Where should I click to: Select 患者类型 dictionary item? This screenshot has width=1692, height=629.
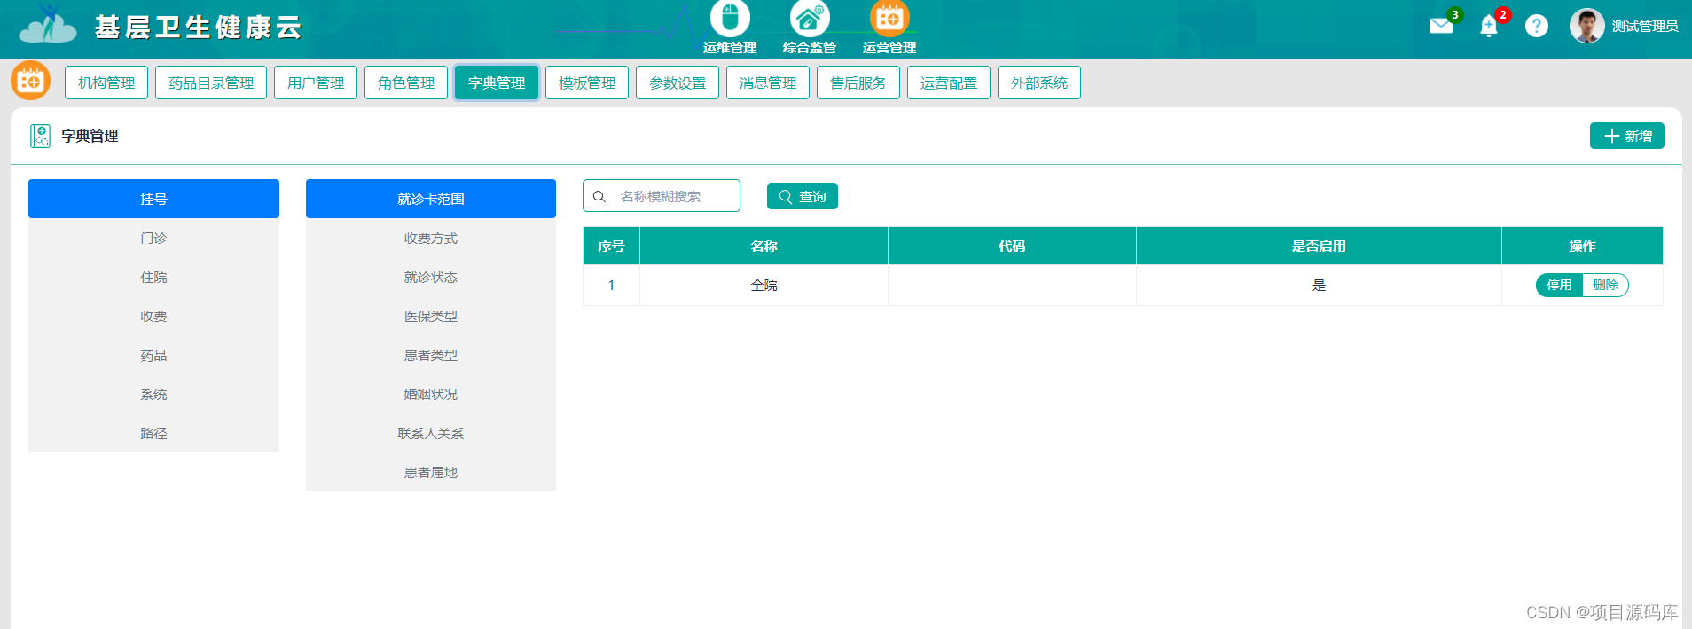431,355
